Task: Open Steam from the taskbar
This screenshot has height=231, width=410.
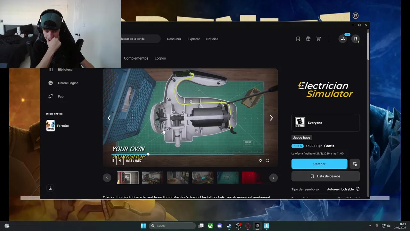Action: [x=229, y=226]
